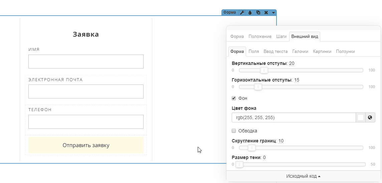Open the Галочки sub-tab

tap(300, 52)
